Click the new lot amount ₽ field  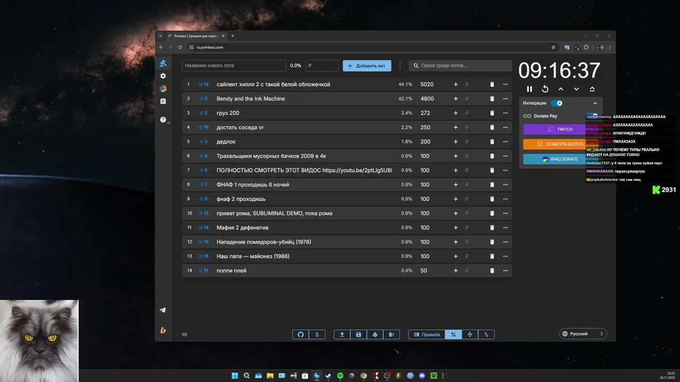click(x=322, y=65)
